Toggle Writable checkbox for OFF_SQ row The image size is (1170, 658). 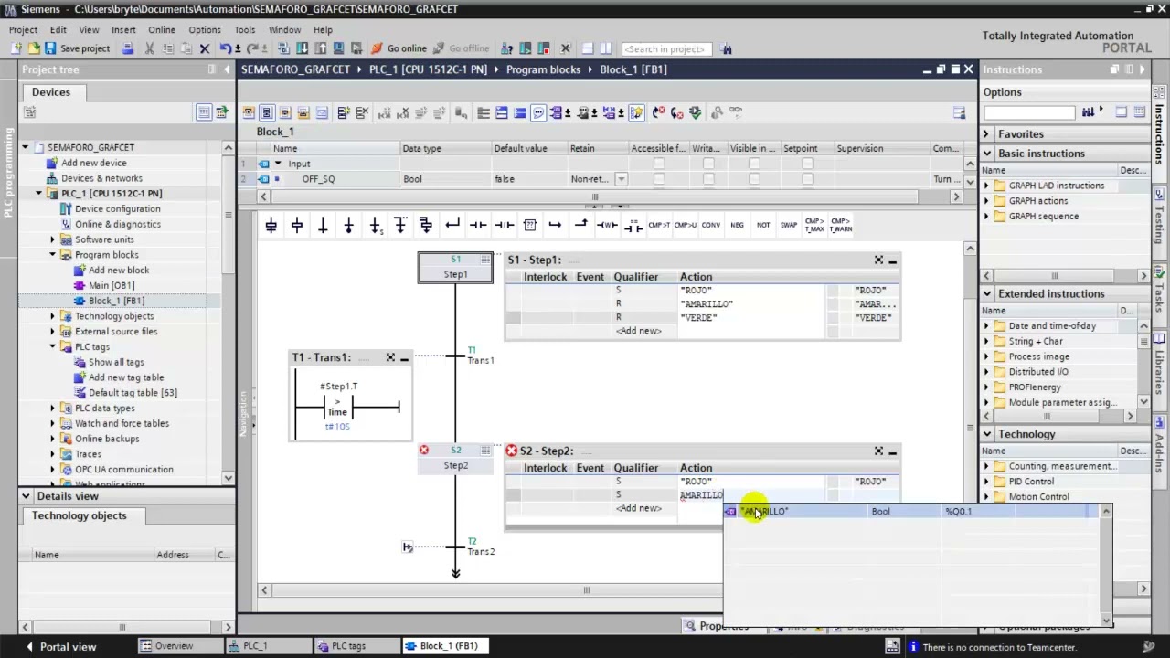coord(708,179)
